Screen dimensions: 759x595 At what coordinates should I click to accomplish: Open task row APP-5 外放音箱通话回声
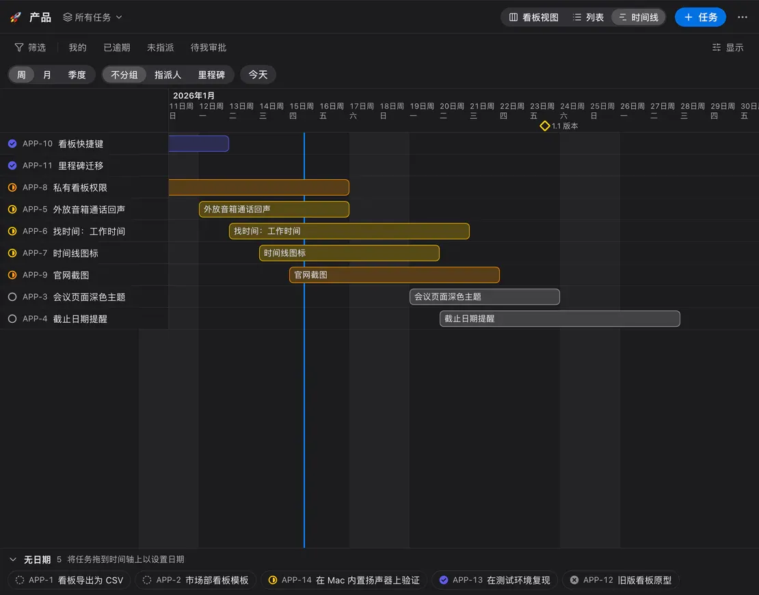[x=83, y=209]
